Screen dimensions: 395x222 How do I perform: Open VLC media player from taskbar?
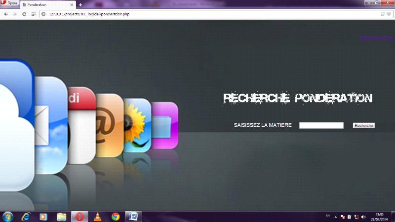point(97,217)
